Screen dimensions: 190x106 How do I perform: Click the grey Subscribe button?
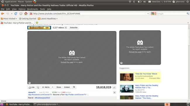point(74,28)
